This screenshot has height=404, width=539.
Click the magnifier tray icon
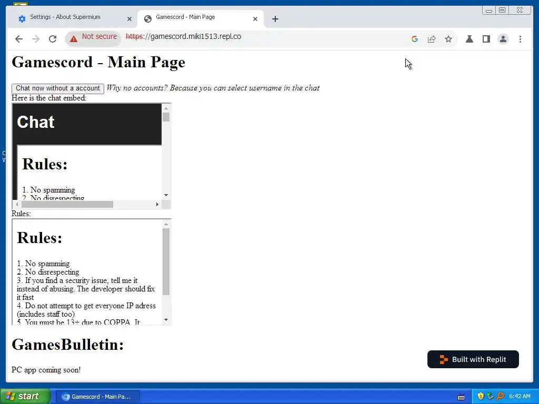[500, 396]
